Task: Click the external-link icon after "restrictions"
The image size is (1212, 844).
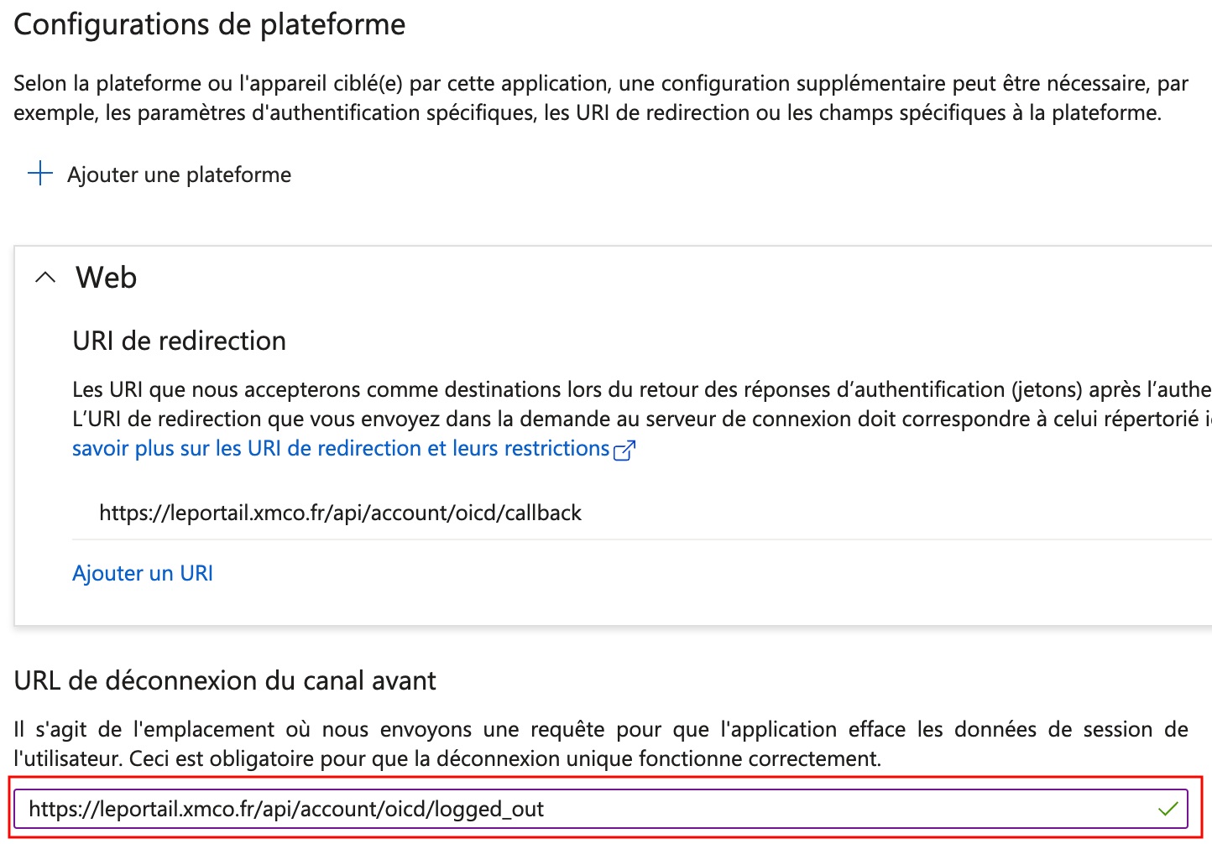Action: [x=624, y=451]
